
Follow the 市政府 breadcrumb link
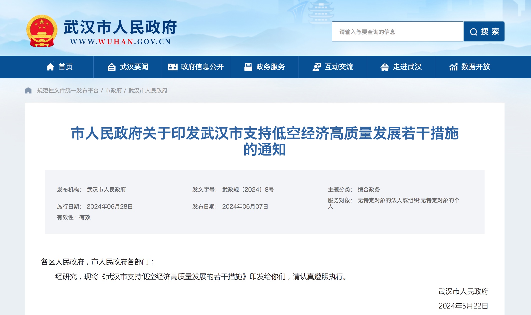pyautogui.click(x=114, y=91)
